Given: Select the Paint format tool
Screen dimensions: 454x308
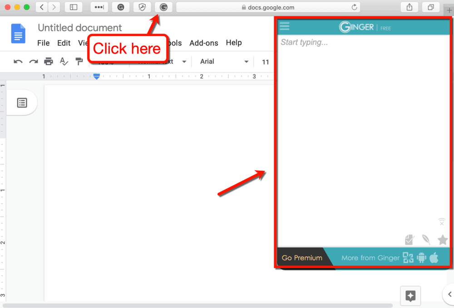Looking at the screenshot, I should pyautogui.click(x=79, y=62).
